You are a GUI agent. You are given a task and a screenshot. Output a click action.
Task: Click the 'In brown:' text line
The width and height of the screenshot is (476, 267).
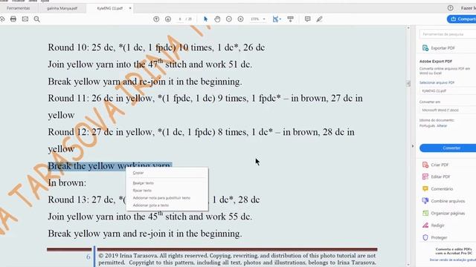click(x=67, y=183)
